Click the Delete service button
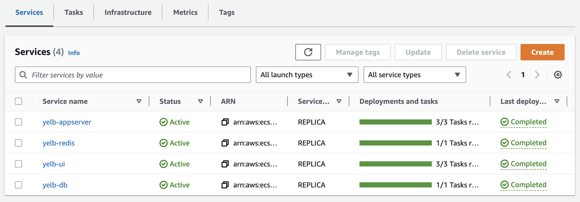Screen dimensions: 580x202 481,52
